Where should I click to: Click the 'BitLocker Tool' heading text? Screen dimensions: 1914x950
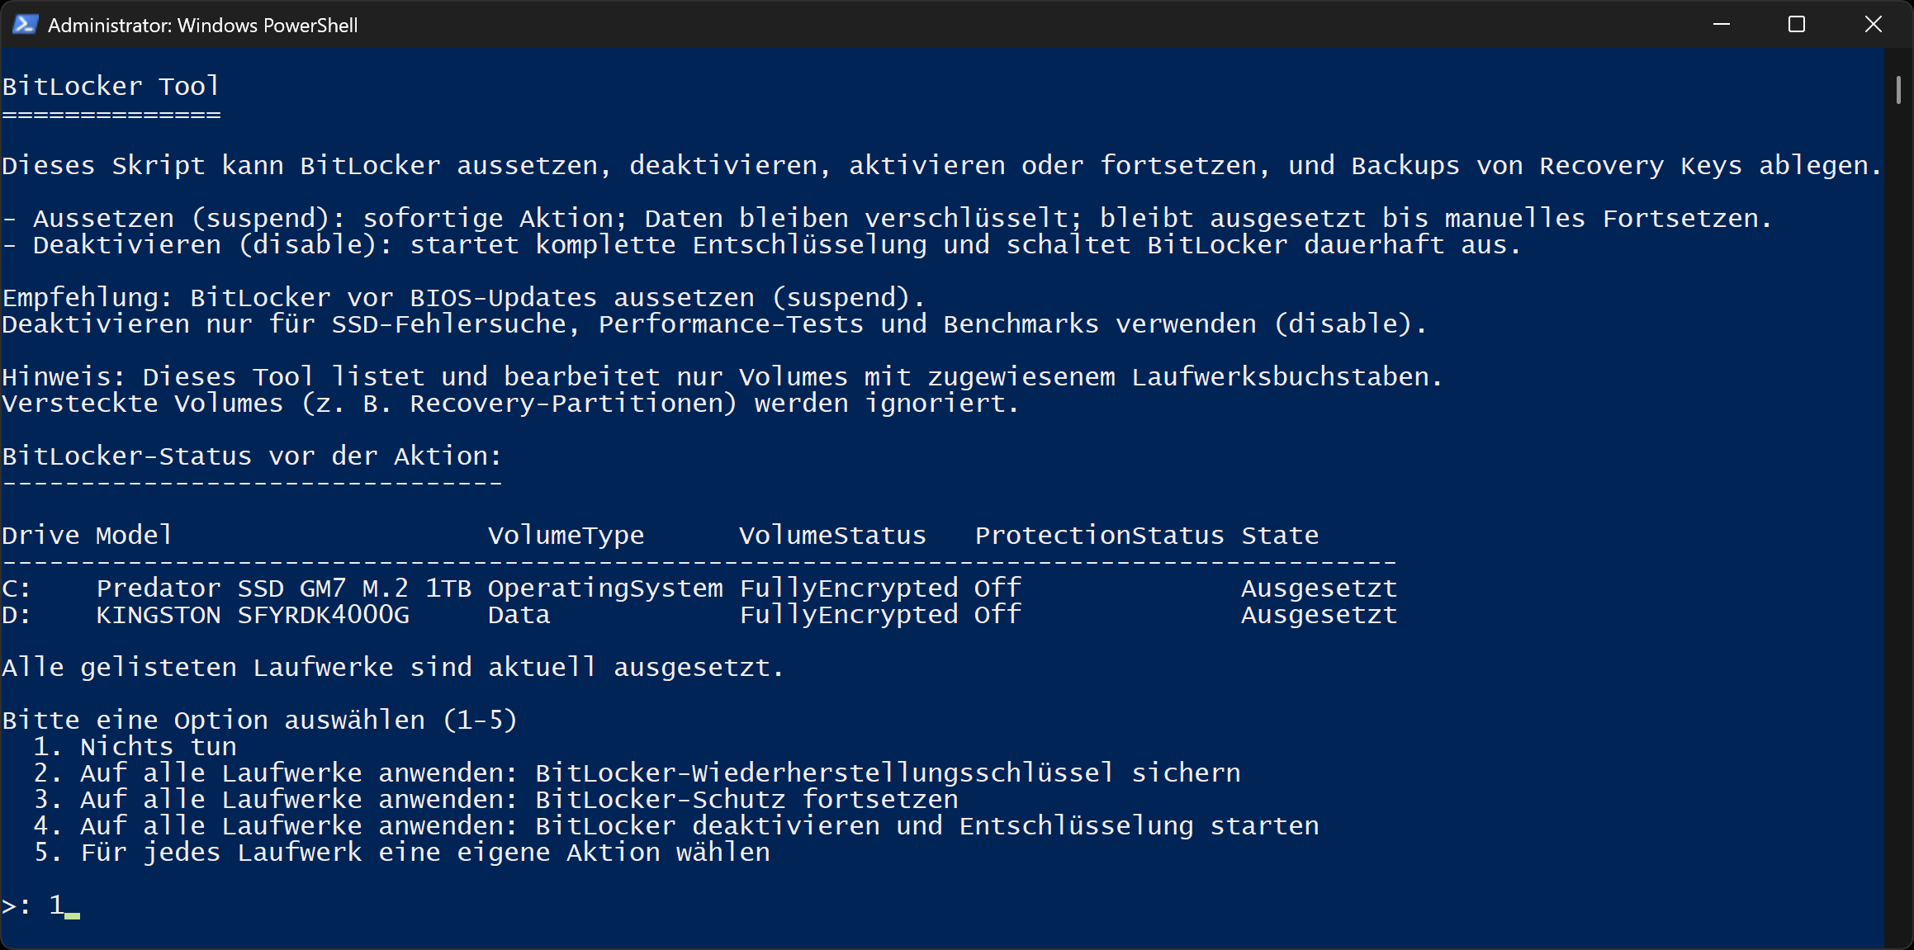click(x=111, y=85)
